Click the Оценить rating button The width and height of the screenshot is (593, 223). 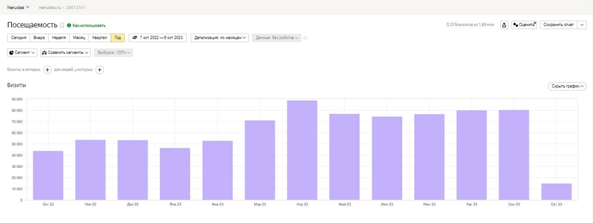click(x=524, y=25)
